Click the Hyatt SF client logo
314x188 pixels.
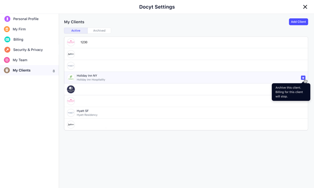pos(71,113)
